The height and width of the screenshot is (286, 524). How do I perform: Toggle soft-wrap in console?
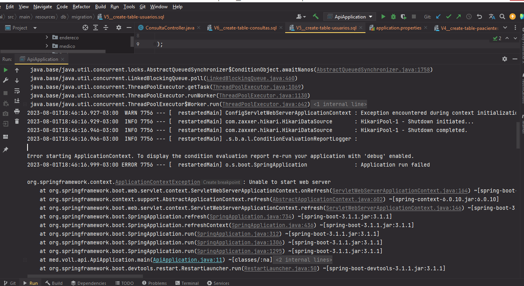(x=17, y=91)
